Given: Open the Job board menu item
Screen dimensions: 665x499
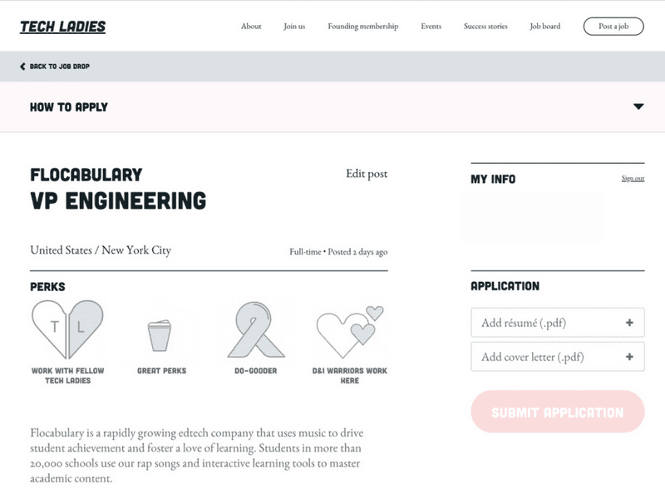Looking at the screenshot, I should pyautogui.click(x=545, y=27).
